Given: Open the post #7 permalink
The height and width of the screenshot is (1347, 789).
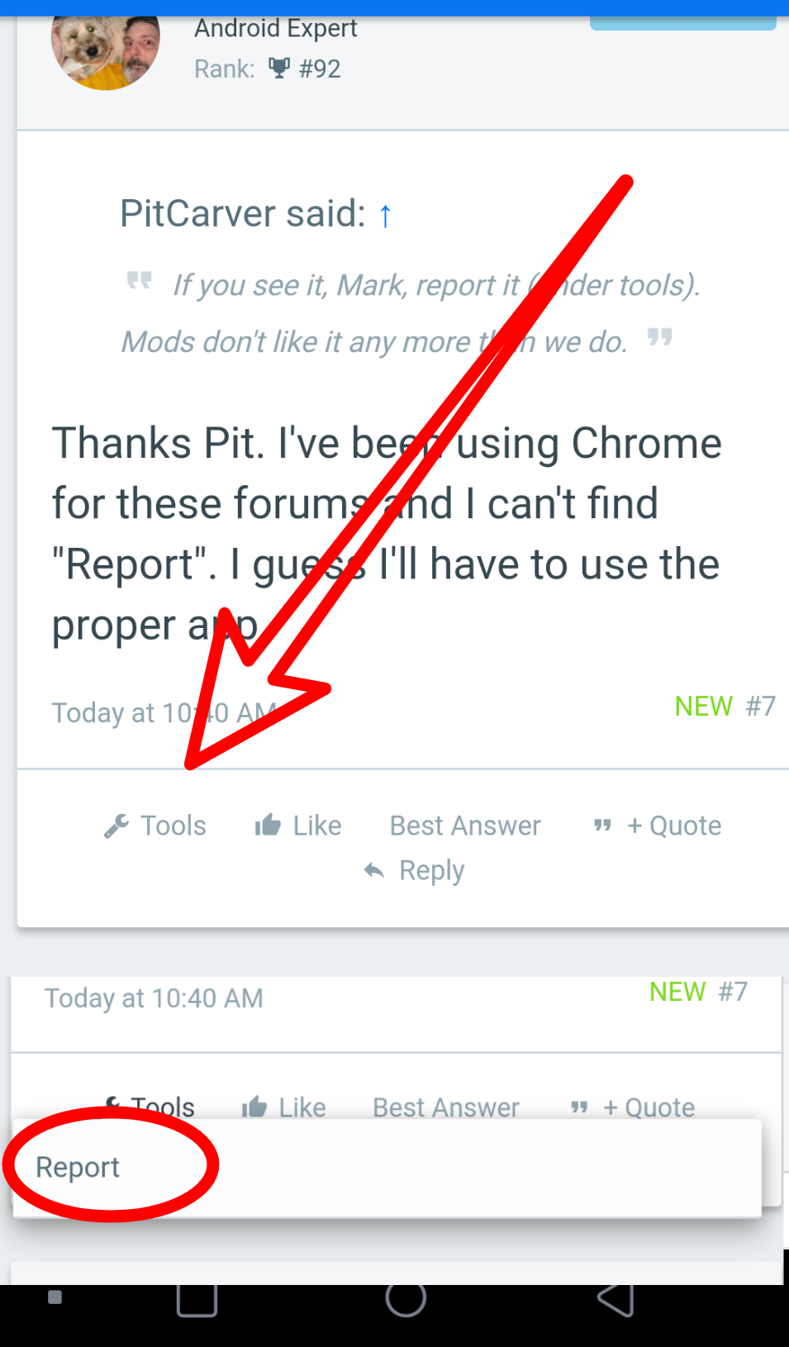Looking at the screenshot, I should tap(761, 707).
